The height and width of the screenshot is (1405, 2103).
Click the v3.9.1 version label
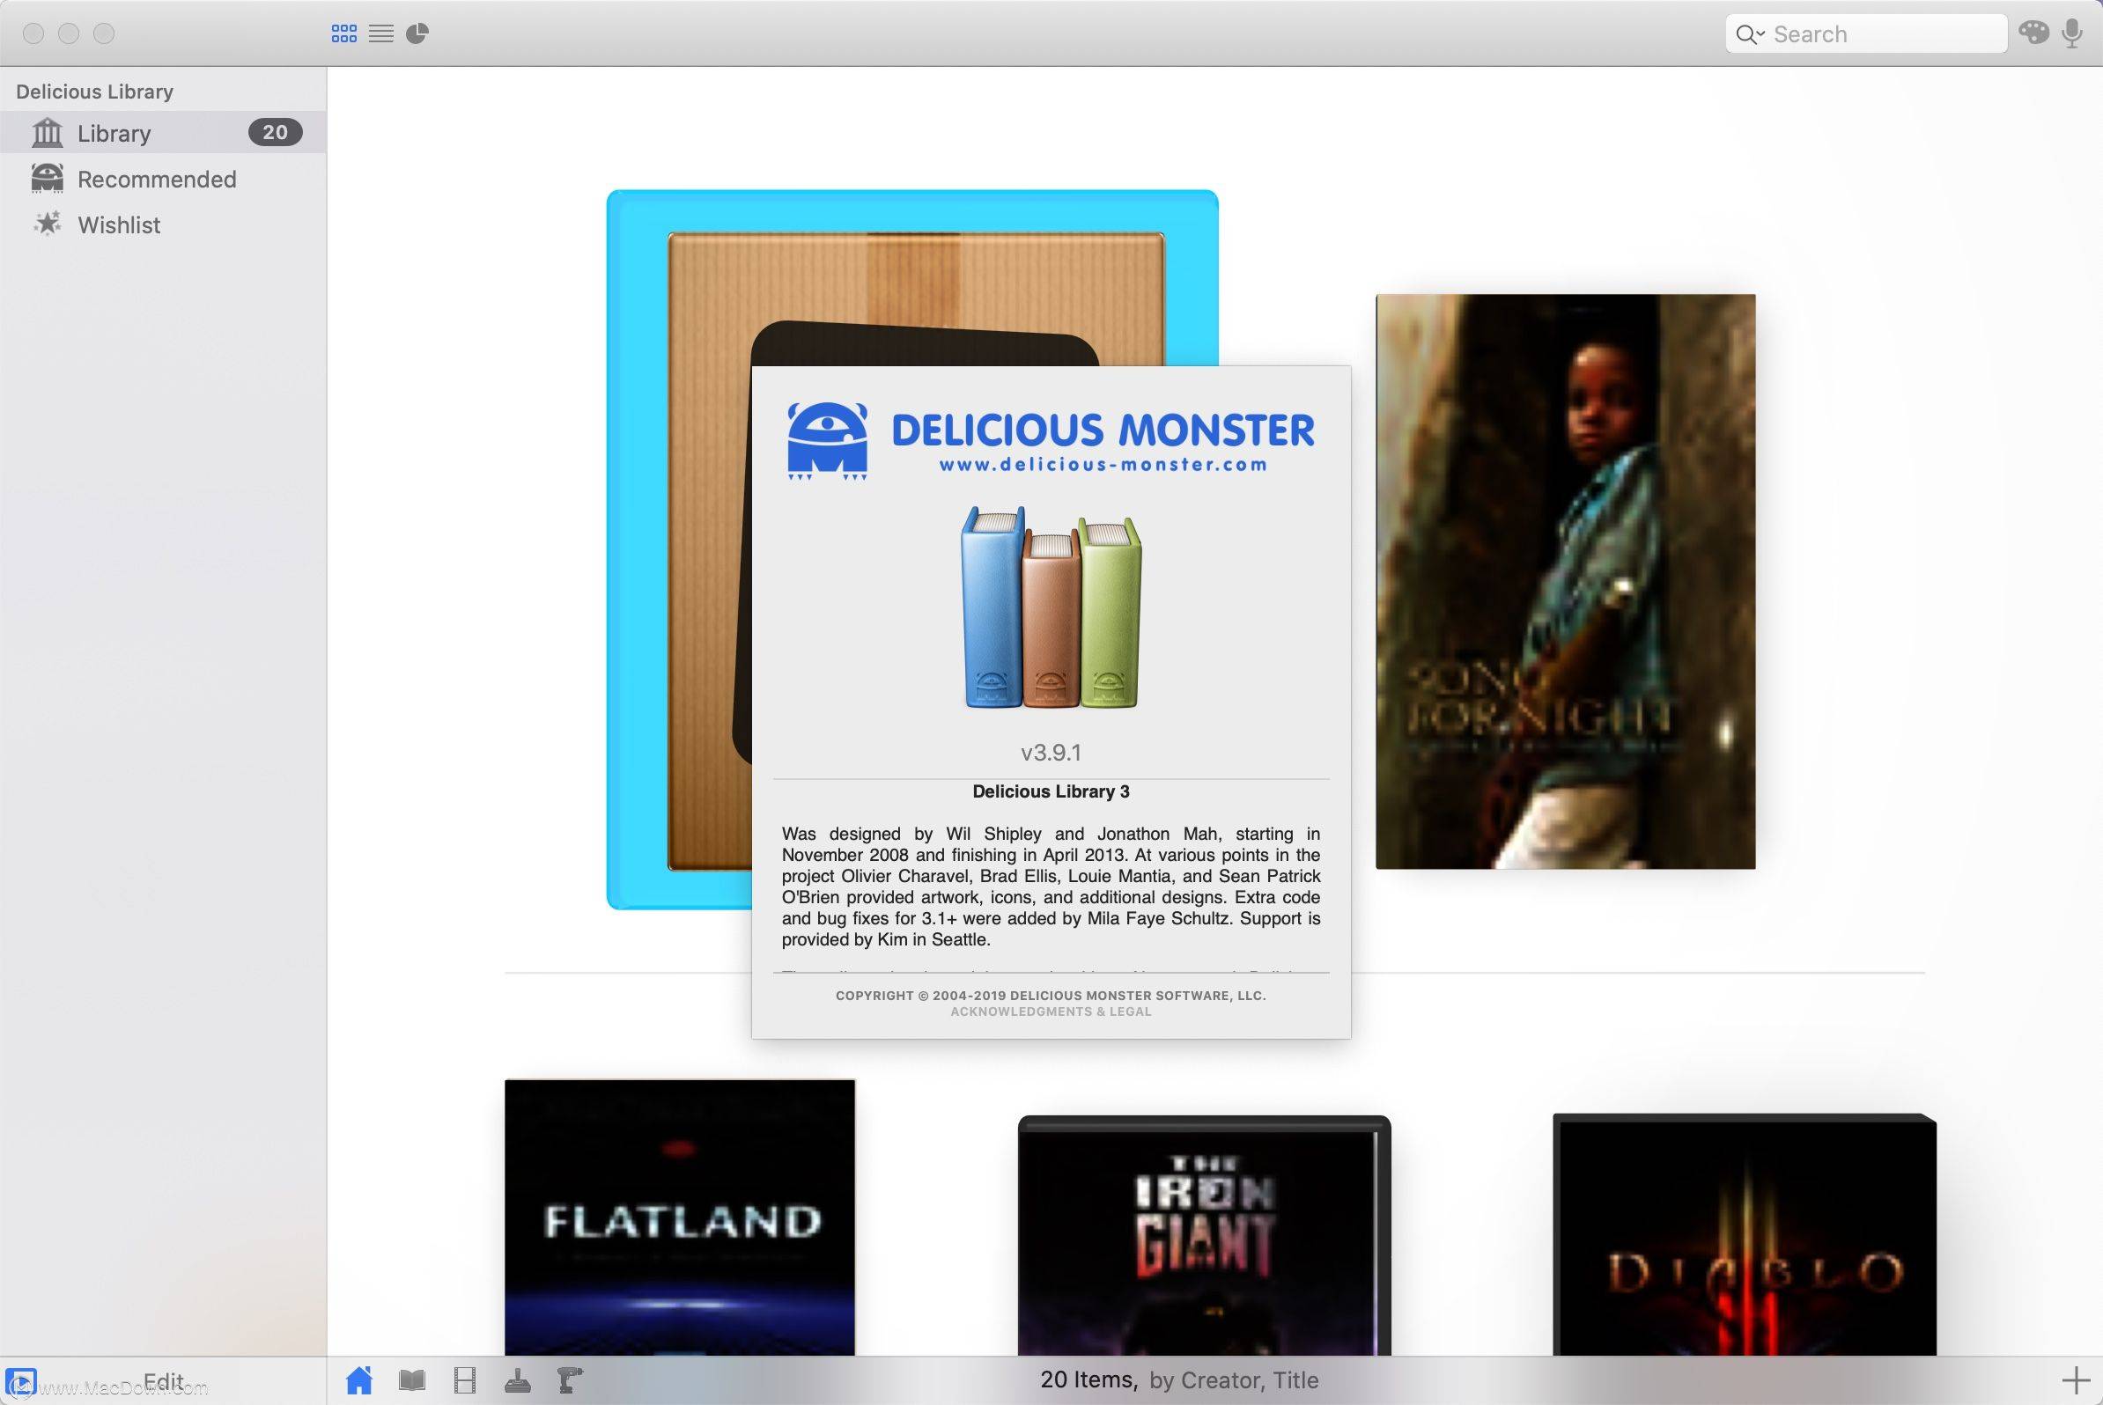[x=1051, y=752]
